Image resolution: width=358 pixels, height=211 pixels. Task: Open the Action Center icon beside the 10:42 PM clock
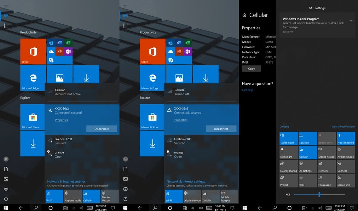[x=352, y=208]
